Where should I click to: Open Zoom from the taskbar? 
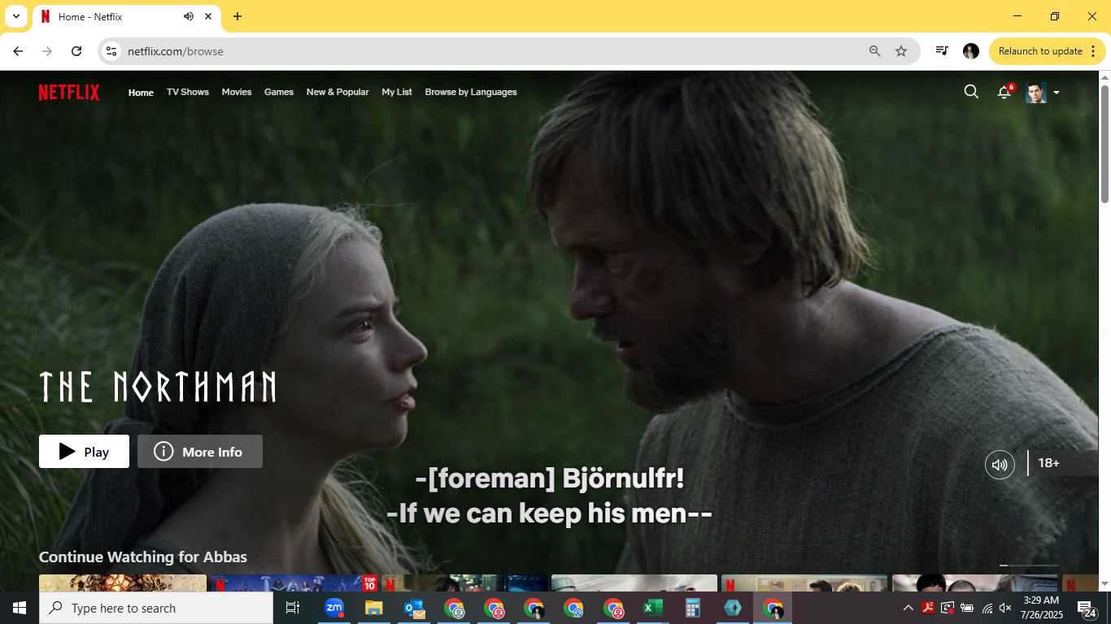[x=334, y=608]
